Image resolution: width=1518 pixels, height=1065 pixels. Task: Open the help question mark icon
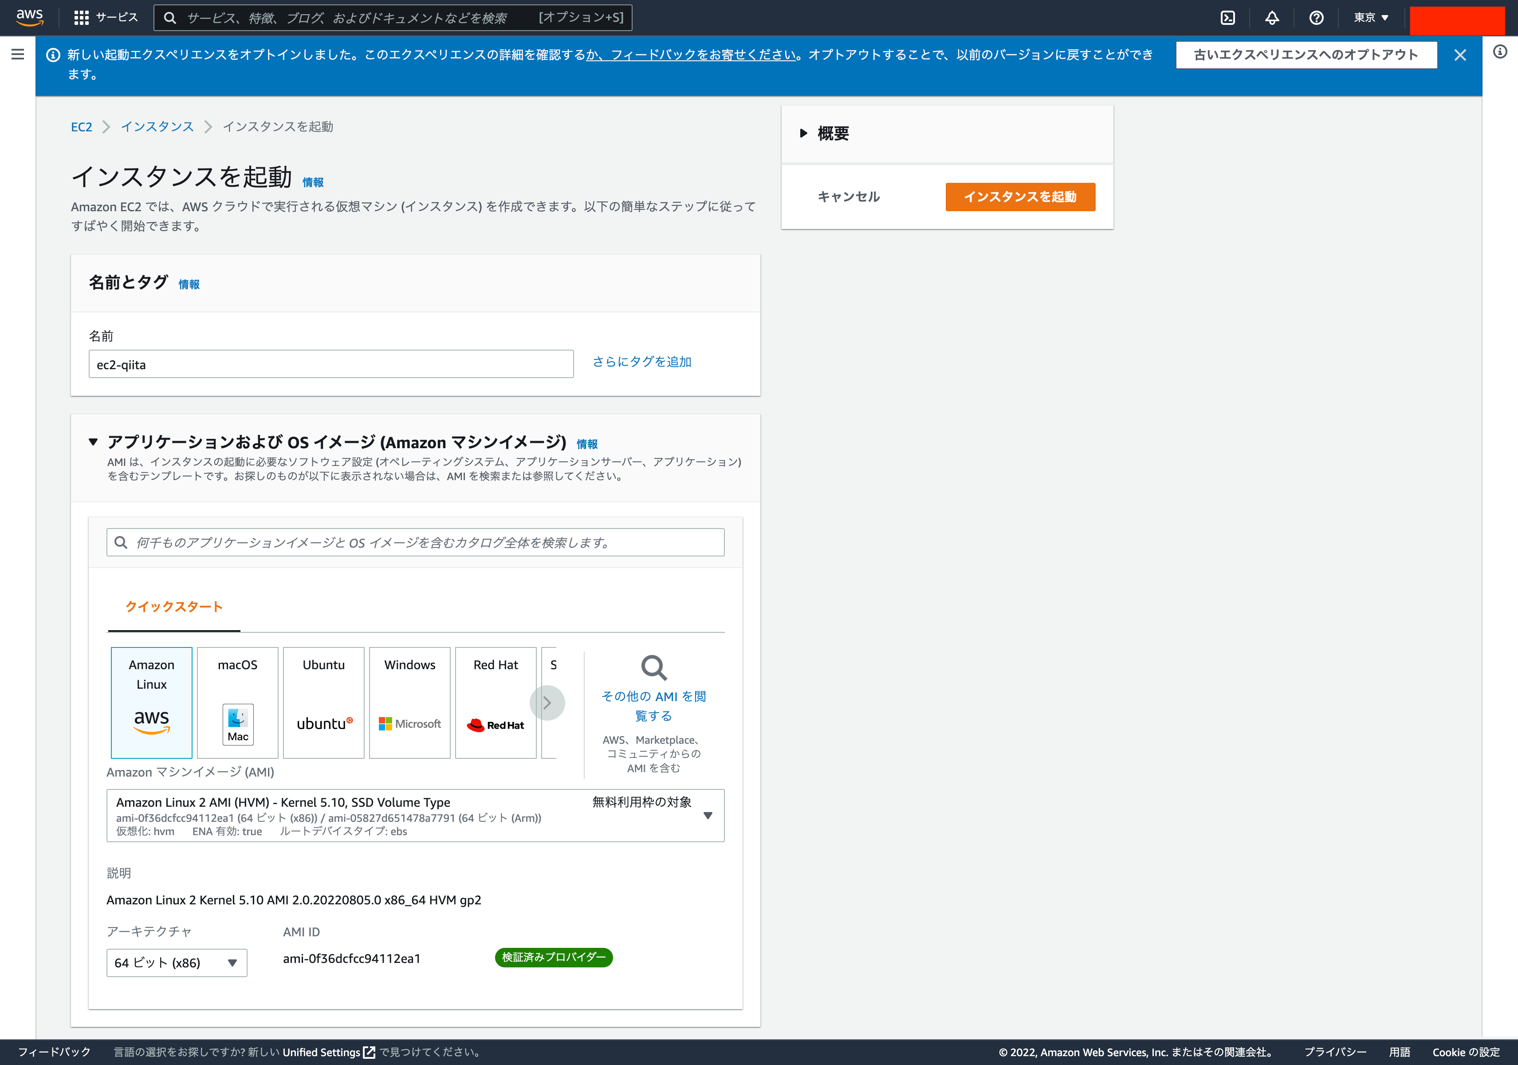click(x=1316, y=18)
